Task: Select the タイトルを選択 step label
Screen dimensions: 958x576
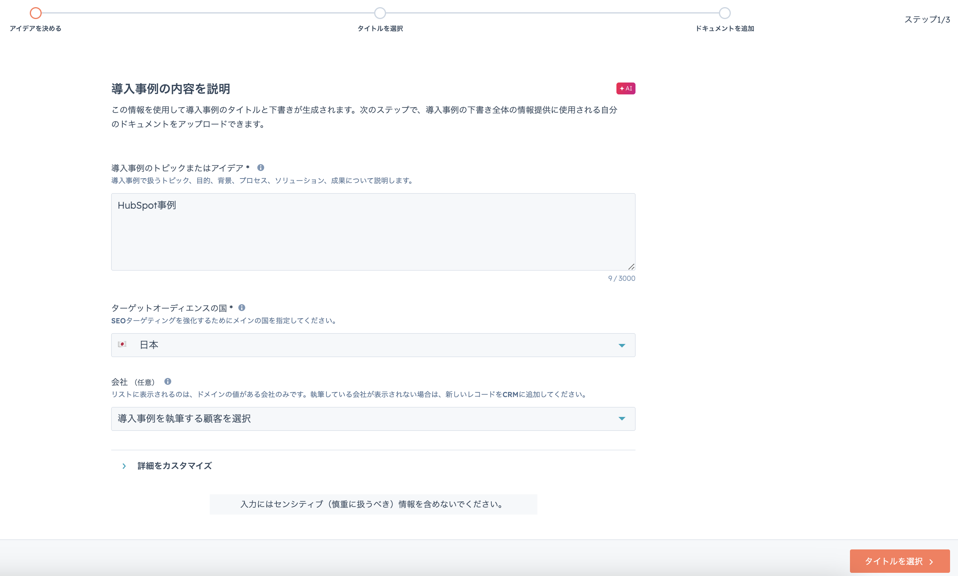Action: coord(380,29)
